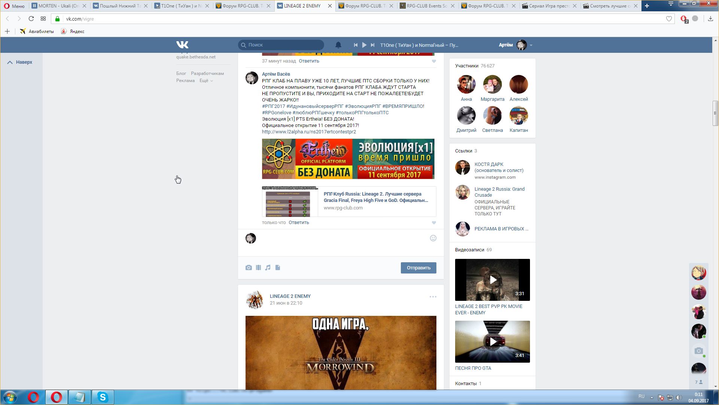Open Opera speed dial grid icon

click(x=43, y=19)
